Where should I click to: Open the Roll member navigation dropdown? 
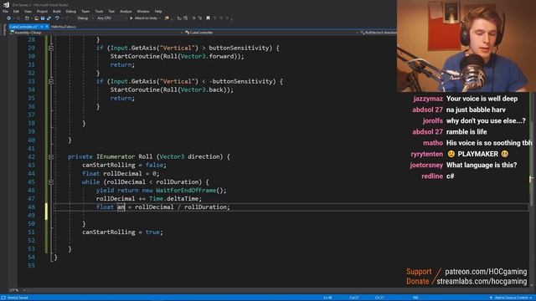[x=379, y=33]
